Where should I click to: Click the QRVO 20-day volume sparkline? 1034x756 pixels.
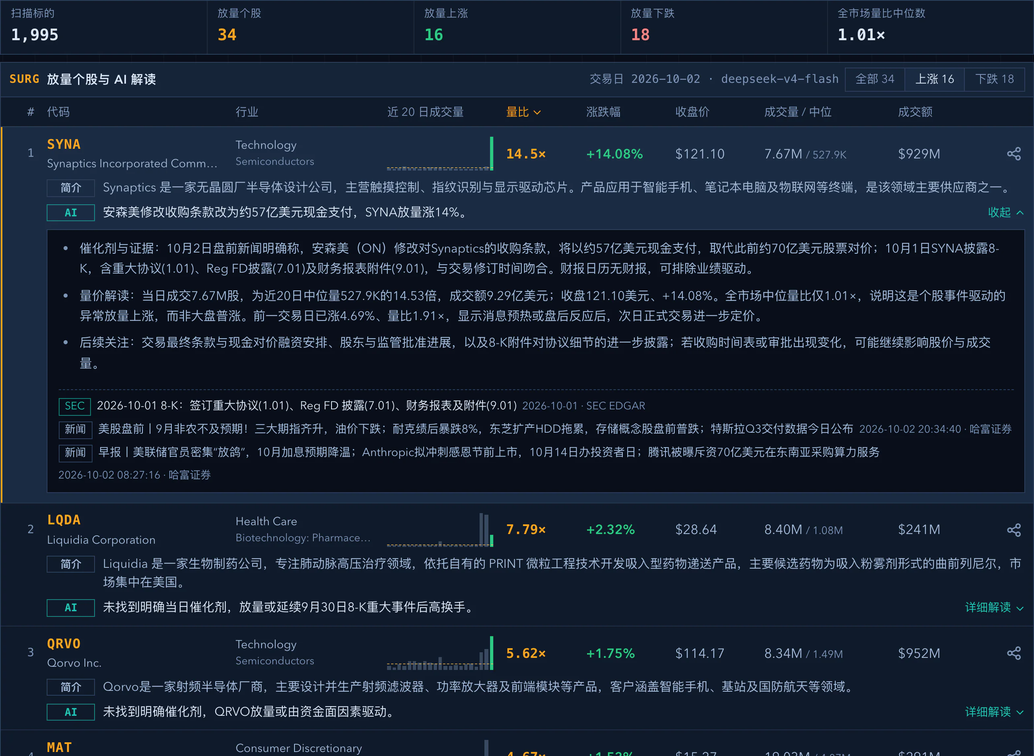pos(440,653)
